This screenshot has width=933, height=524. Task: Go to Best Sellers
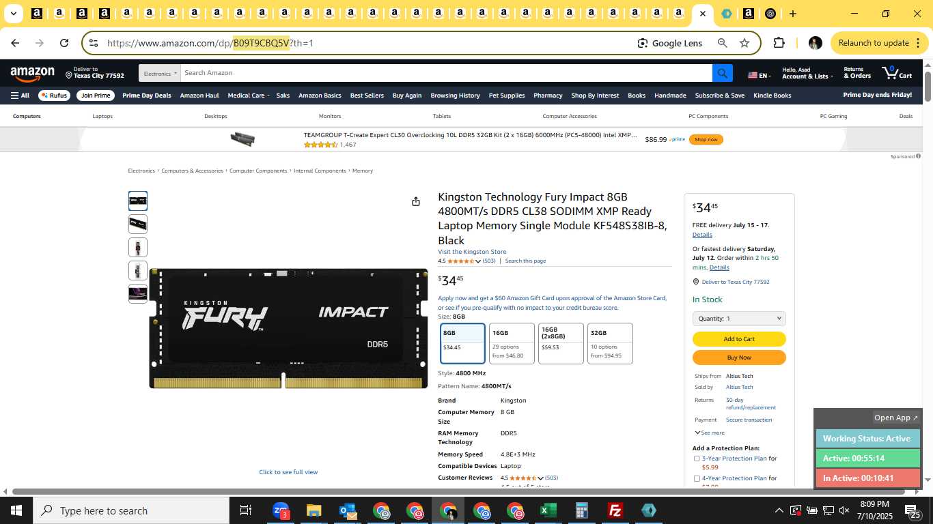367,96
